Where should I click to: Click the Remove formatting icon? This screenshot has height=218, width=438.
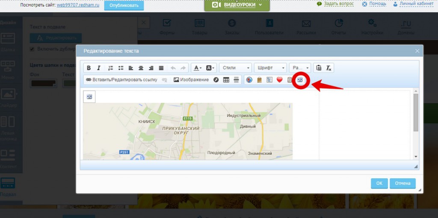coord(328,68)
